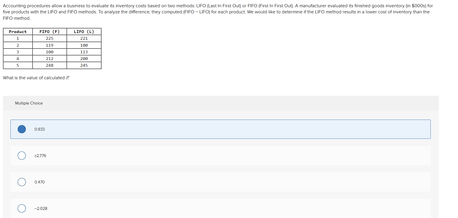Select the 0.933 answer option
458x218 pixels.
(x=21, y=129)
